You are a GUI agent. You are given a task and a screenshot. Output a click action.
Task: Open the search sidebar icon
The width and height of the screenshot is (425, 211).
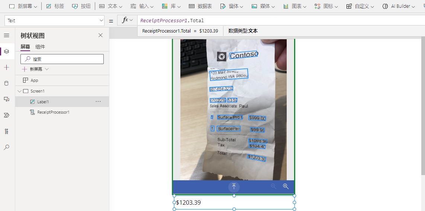click(7, 147)
